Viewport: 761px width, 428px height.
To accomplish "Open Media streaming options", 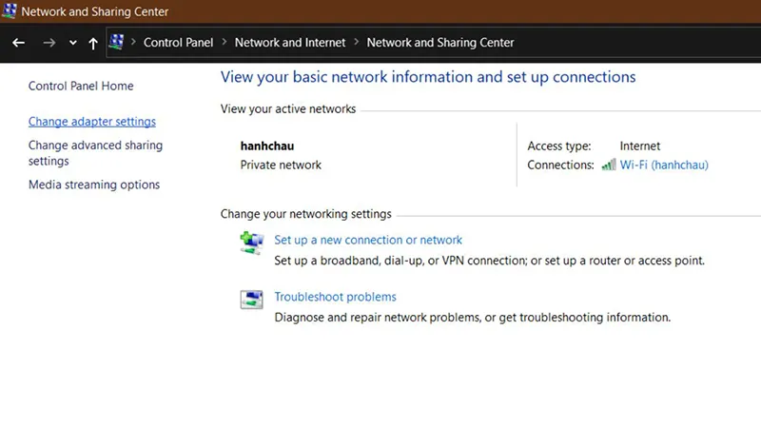I will (x=94, y=185).
